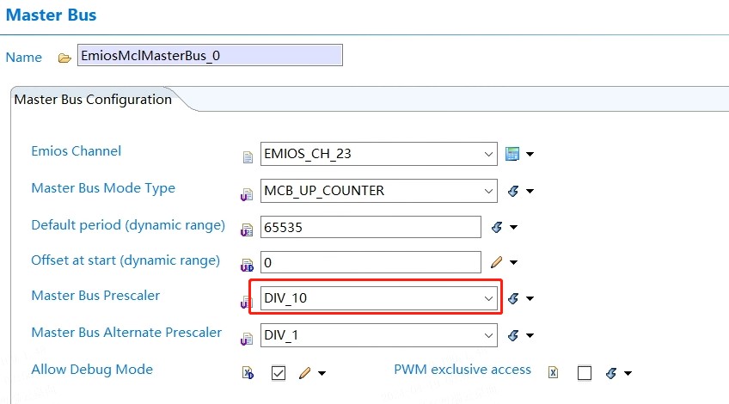Open the Master Bus Mode Type dropdown

tap(488, 191)
